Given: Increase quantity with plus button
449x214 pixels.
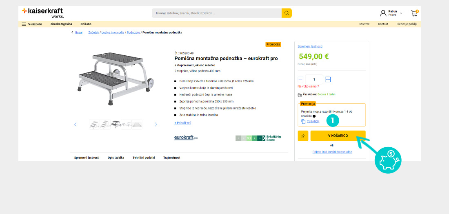Looking at the screenshot, I should (x=328, y=80).
